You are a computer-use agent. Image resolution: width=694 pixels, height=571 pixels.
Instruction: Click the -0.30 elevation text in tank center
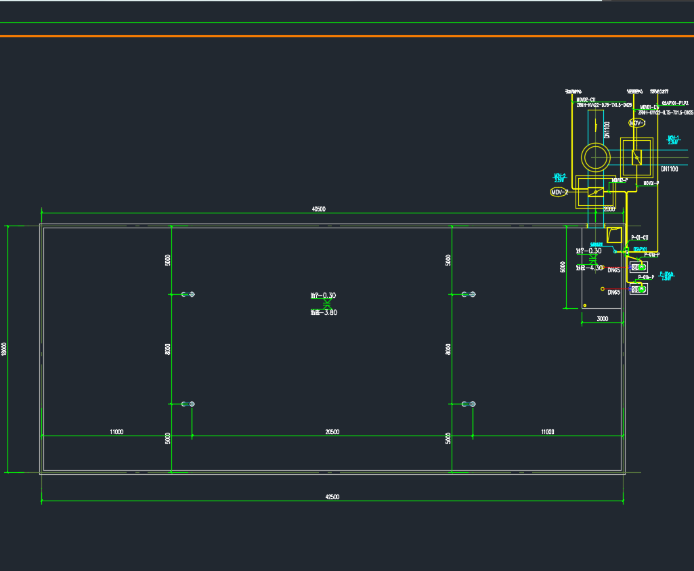tap(324, 295)
